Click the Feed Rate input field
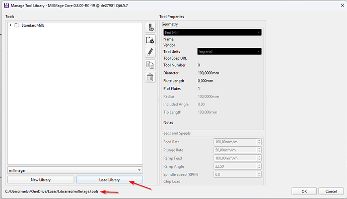Viewport: 347px width, 199px height. [x=235, y=142]
